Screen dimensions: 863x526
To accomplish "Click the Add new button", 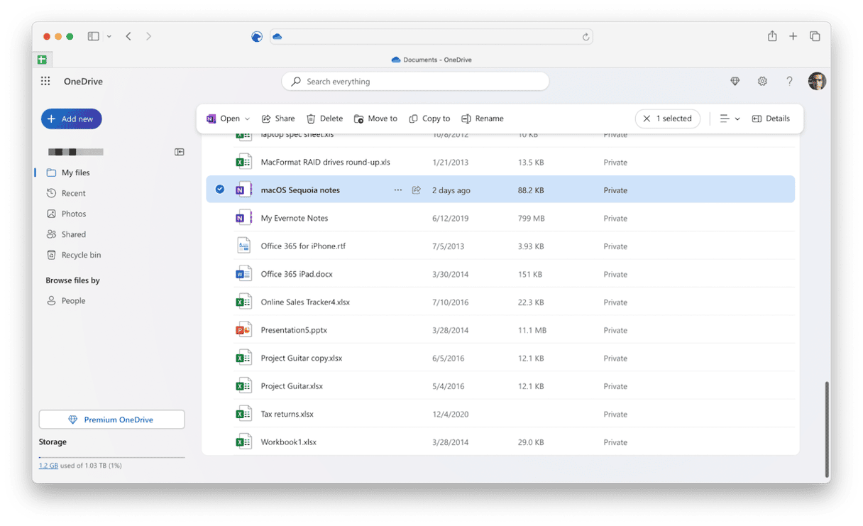I will [71, 119].
